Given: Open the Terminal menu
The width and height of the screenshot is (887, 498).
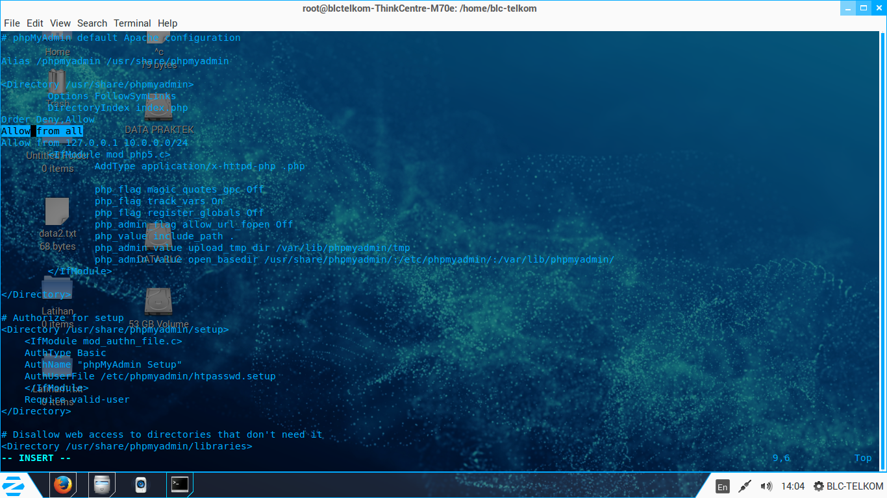Looking at the screenshot, I should 132,23.
